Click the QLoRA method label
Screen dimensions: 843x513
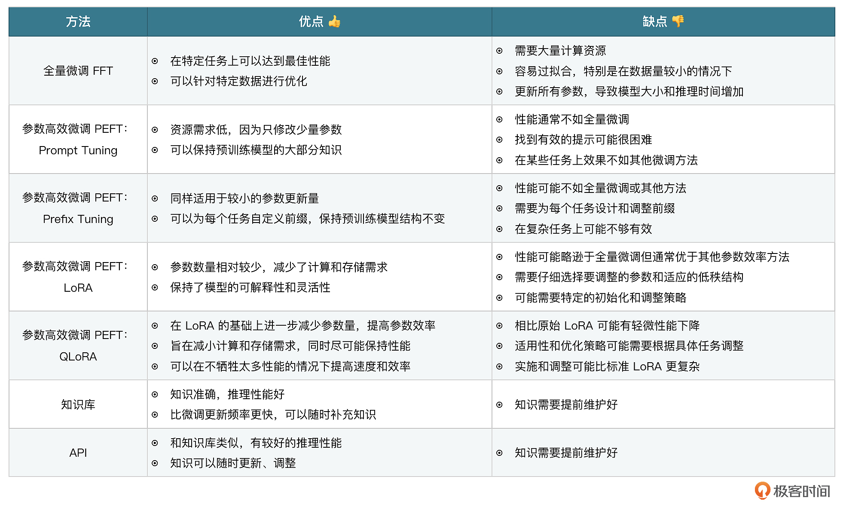78,357
